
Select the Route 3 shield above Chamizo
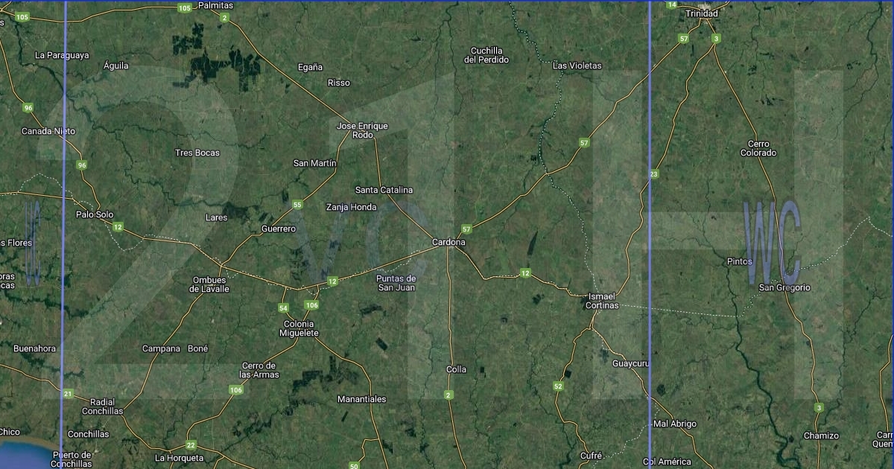pyautogui.click(x=819, y=407)
